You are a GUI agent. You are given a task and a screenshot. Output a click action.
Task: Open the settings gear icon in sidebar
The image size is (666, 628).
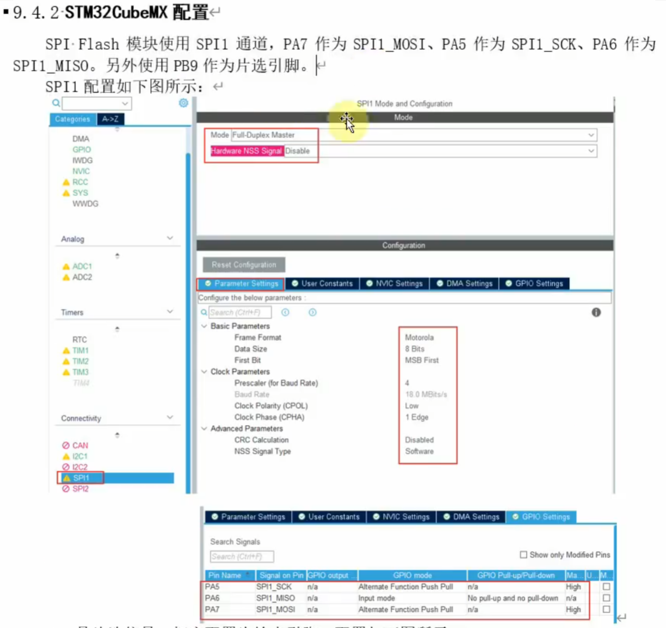pyautogui.click(x=183, y=103)
